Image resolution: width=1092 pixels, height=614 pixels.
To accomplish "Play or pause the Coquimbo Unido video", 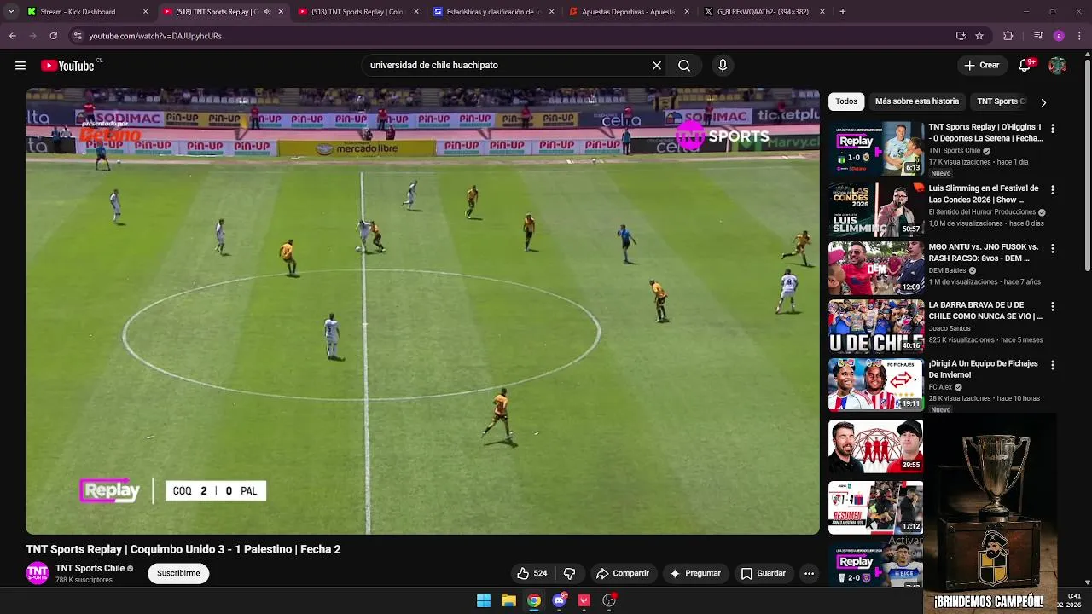I will [x=422, y=311].
